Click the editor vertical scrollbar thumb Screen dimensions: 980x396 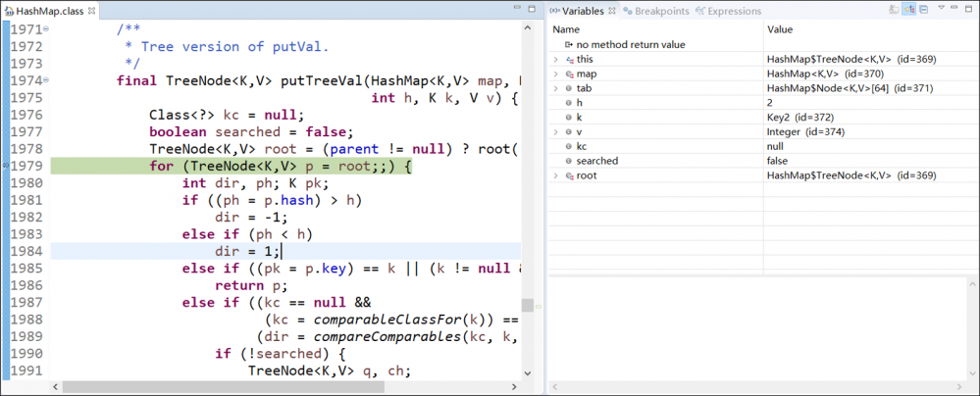[x=528, y=305]
